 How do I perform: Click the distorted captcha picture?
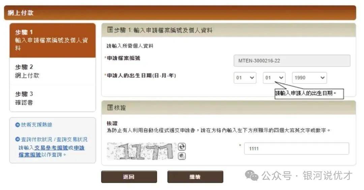[x=142, y=151]
